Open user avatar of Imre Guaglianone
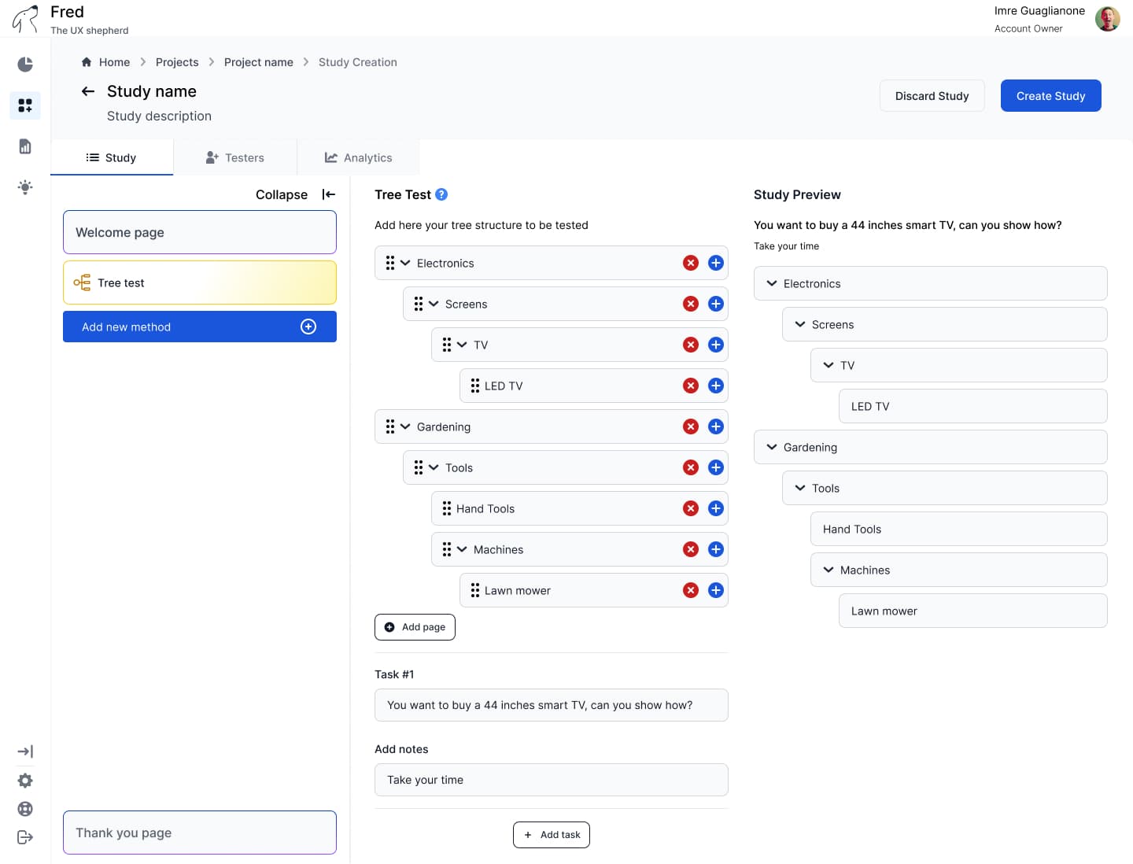The width and height of the screenshot is (1133, 864). pyautogui.click(x=1108, y=19)
